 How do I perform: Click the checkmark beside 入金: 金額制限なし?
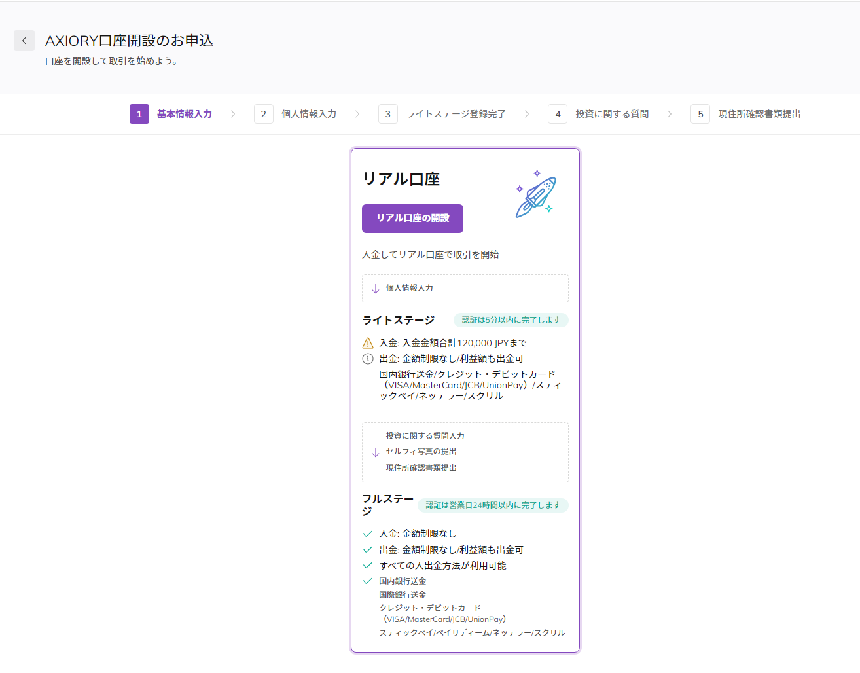coord(368,534)
